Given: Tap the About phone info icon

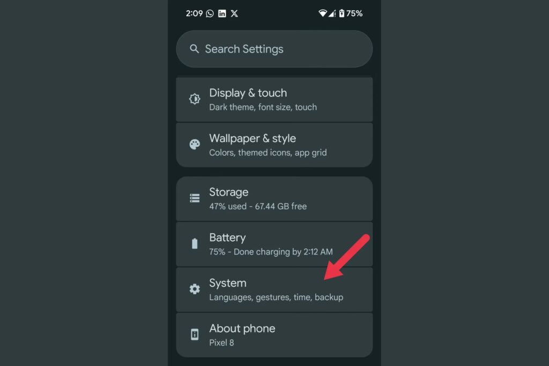Looking at the screenshot, I should 195,334.
